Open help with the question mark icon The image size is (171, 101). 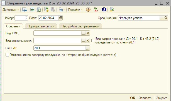click(x=88, y=9)
